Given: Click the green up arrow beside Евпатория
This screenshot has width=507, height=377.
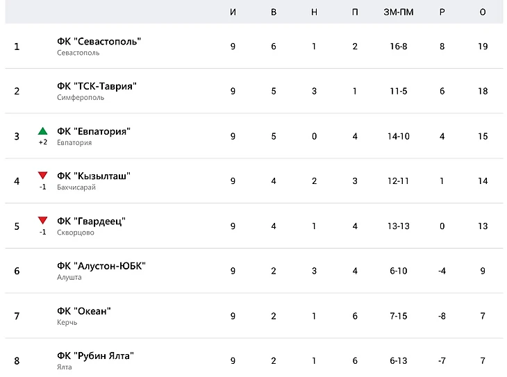Looking at the screenshot, I should [x=43, y=131].
